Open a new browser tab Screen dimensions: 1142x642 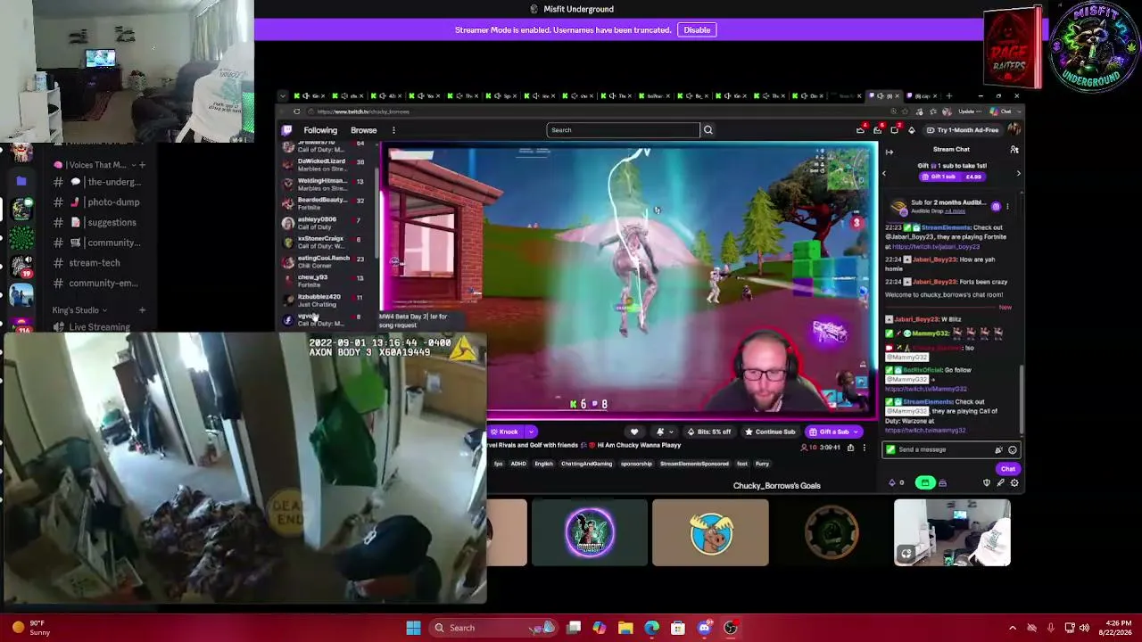pos(948,95)
